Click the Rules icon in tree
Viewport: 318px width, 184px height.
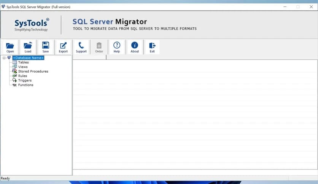[x=14, y=76]
